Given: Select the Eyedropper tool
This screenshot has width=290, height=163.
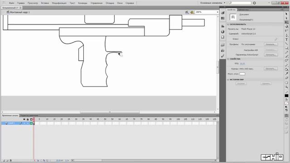Looking at the screenshot, I should [x=286, y=73].
